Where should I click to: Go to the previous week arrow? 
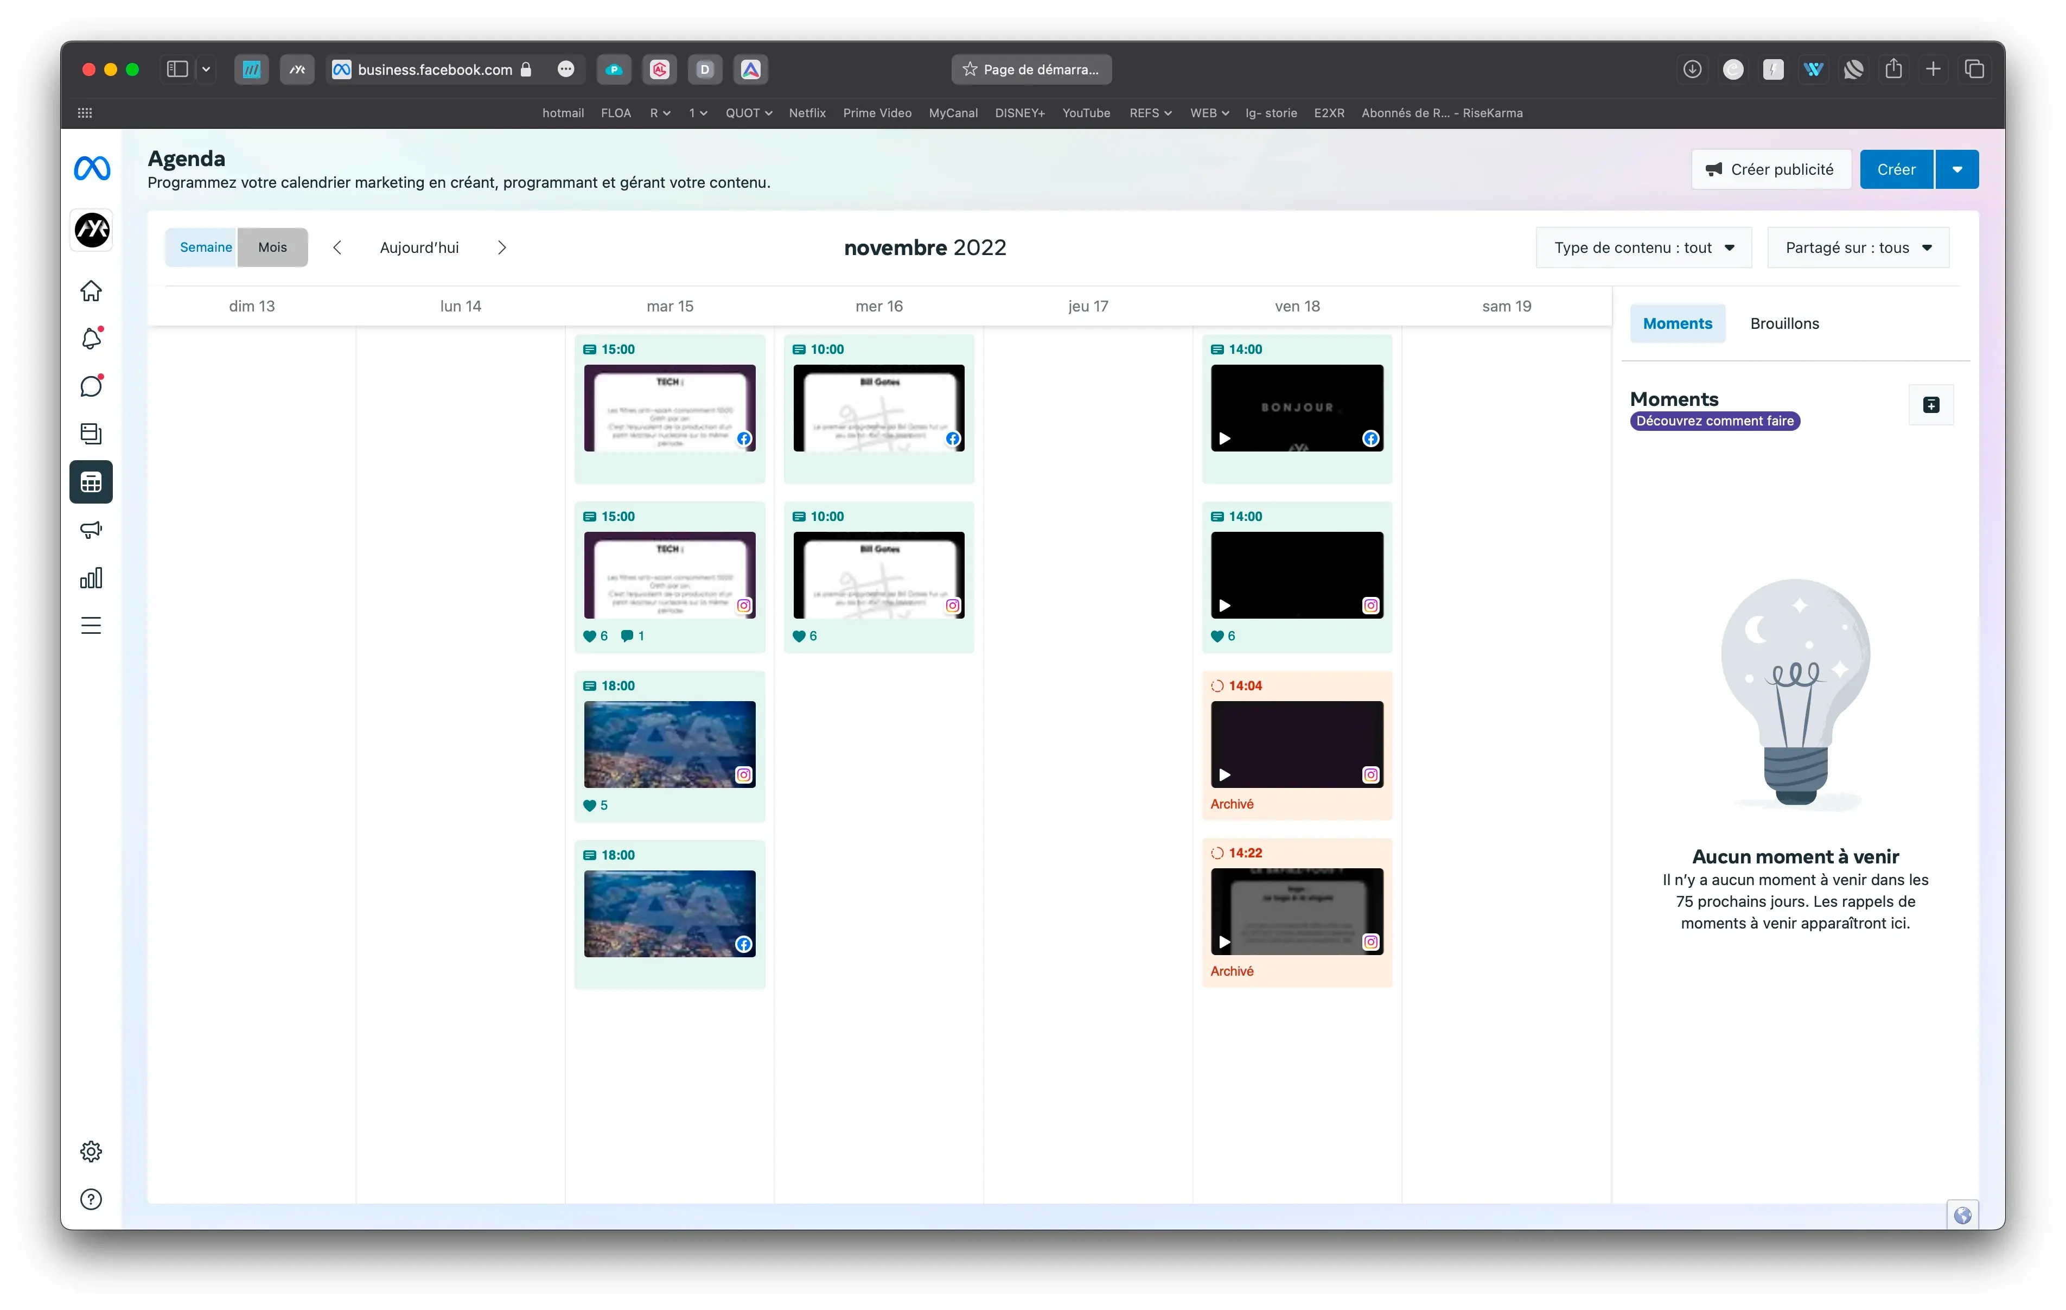(337, 247)
